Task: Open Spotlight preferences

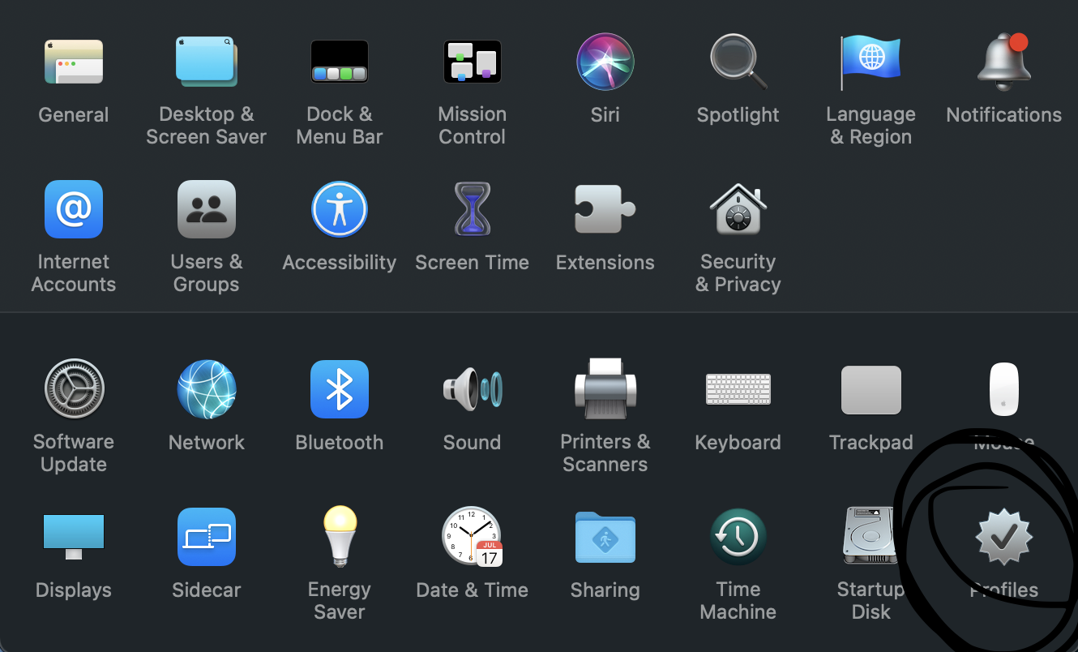Action: point(738,62)
